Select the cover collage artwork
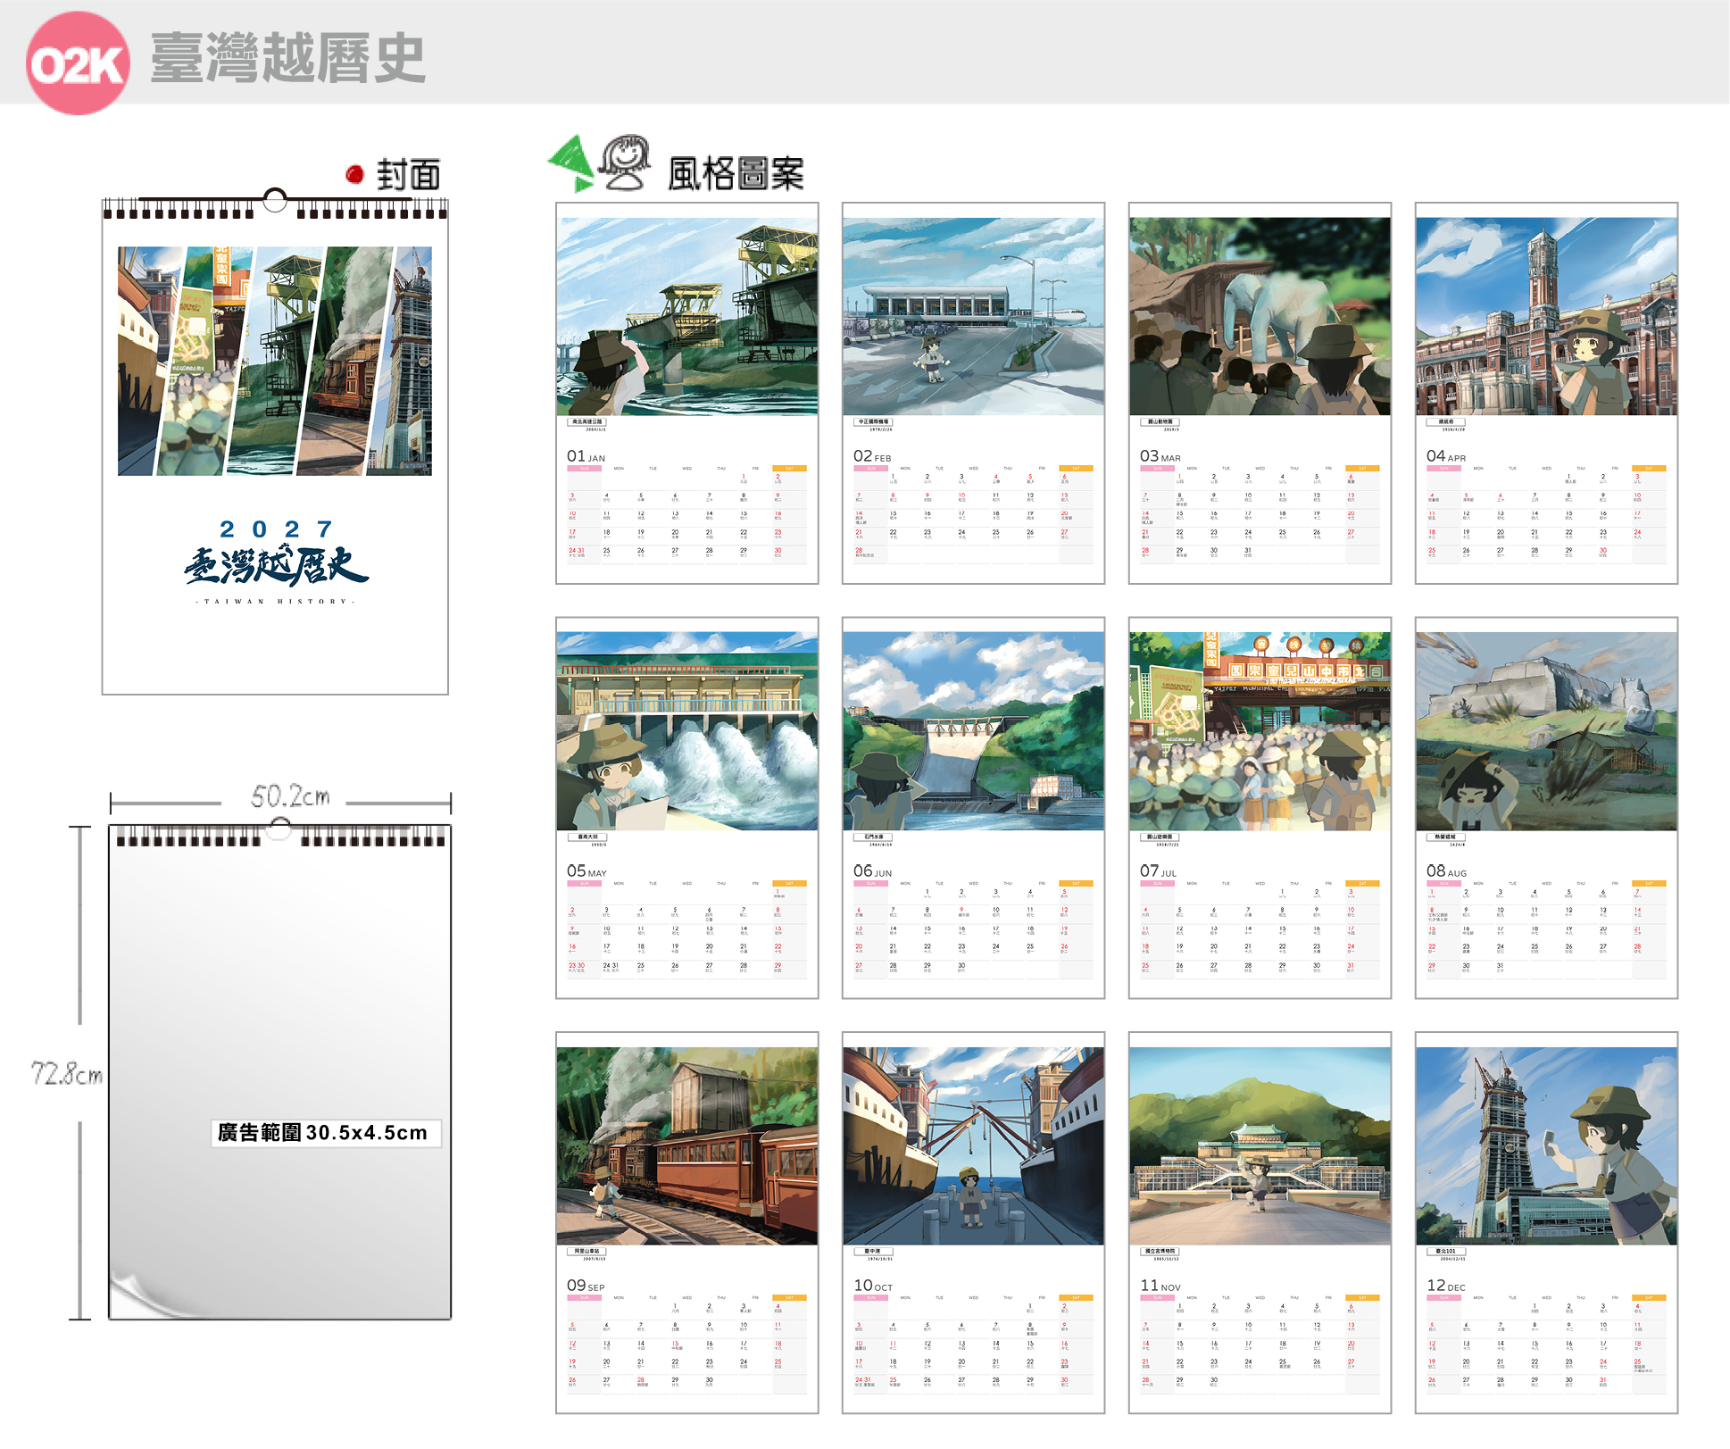The width and height of the screenshot is (1730, 1449). pos(275,361)
